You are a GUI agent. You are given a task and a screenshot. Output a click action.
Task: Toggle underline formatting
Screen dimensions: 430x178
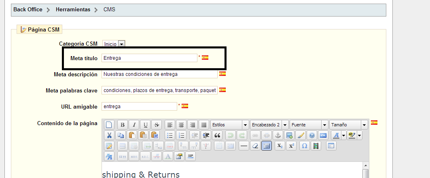(146, 125)
